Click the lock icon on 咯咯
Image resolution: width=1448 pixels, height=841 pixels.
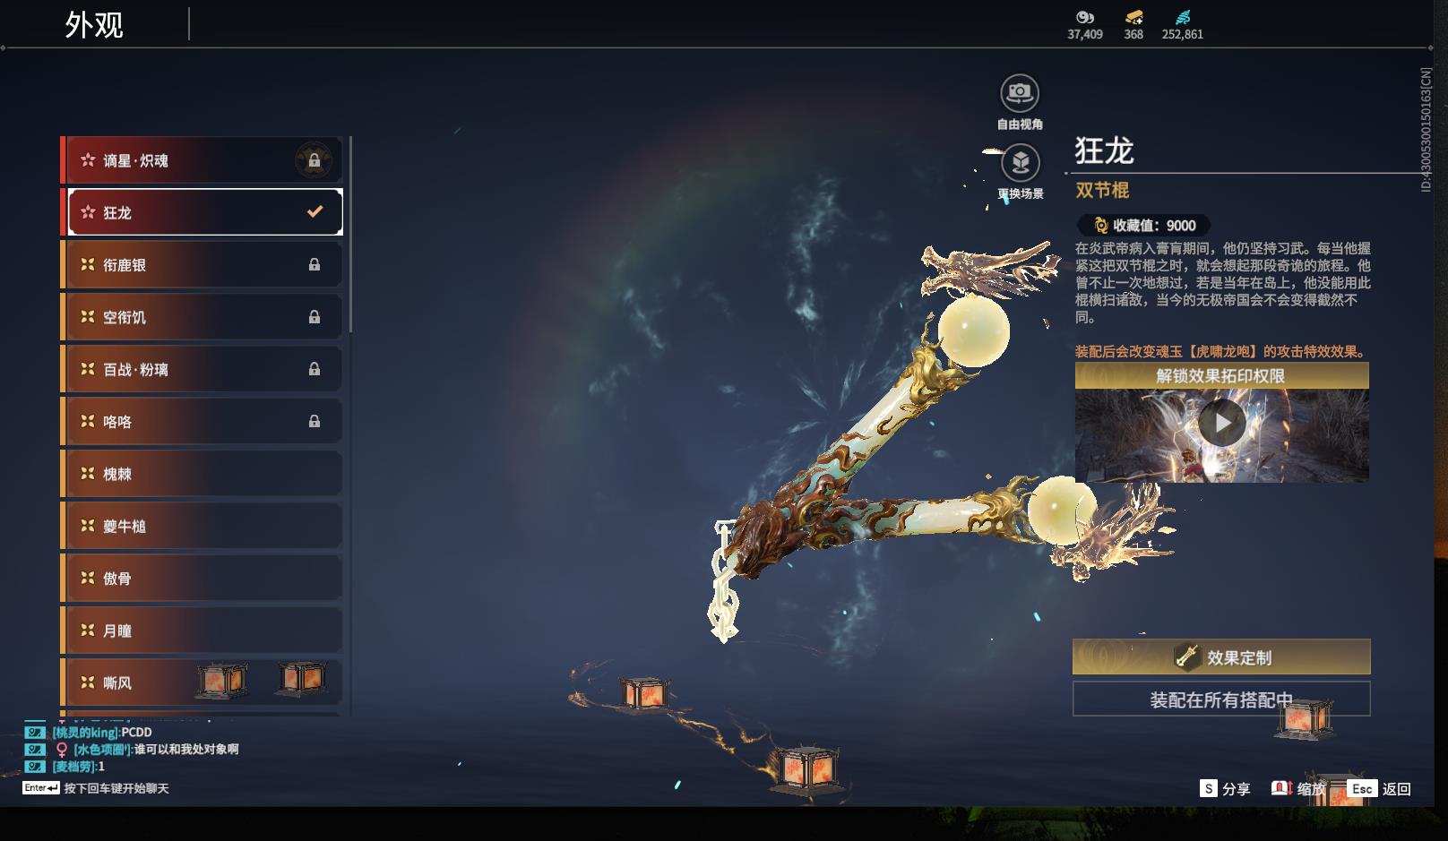(x=315, y=421)
